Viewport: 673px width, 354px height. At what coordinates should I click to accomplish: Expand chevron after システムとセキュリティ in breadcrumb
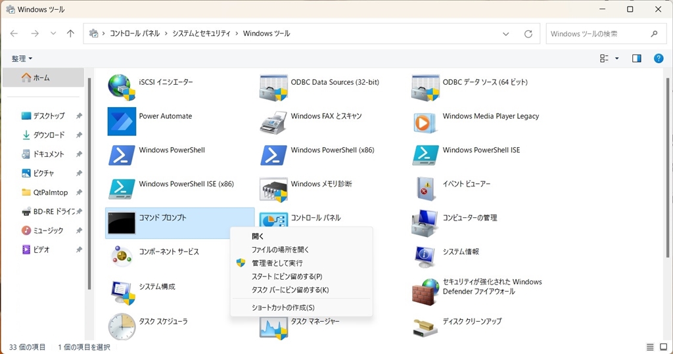point(237,33)
